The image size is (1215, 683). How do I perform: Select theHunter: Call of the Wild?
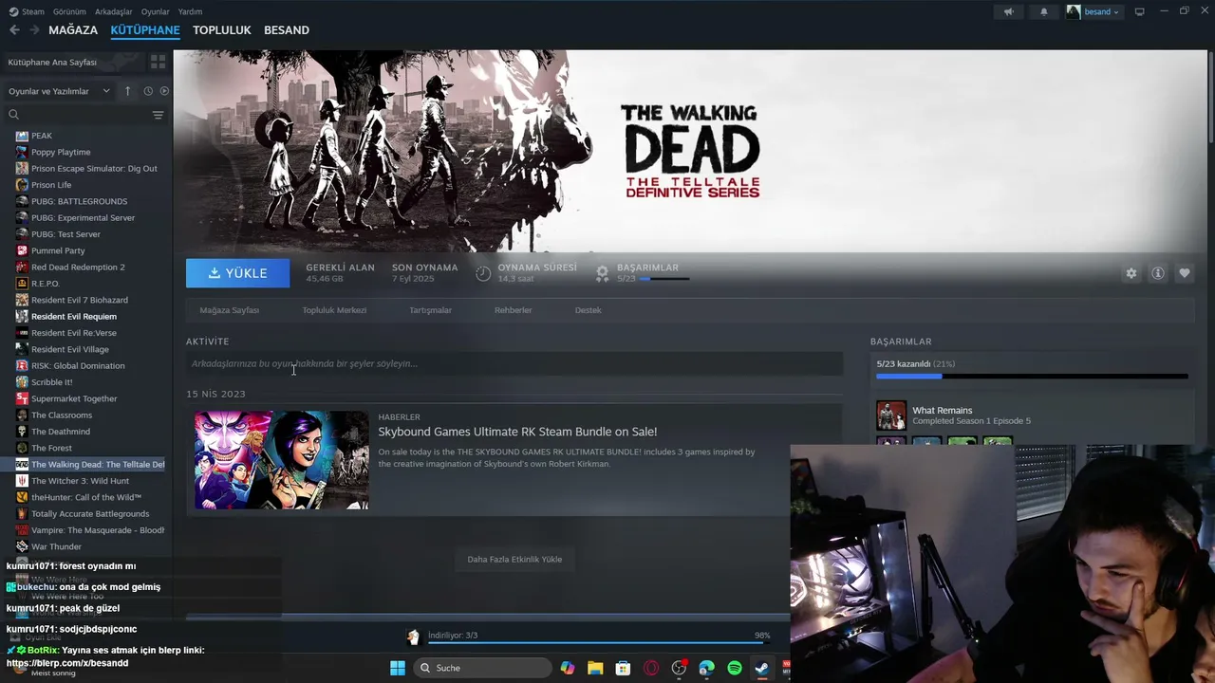pyautogui.click(x=86, y=497)
